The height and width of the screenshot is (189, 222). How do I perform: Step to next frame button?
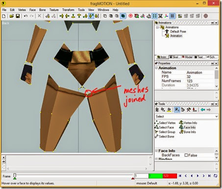pyautogui.click(x=203, y=176)
